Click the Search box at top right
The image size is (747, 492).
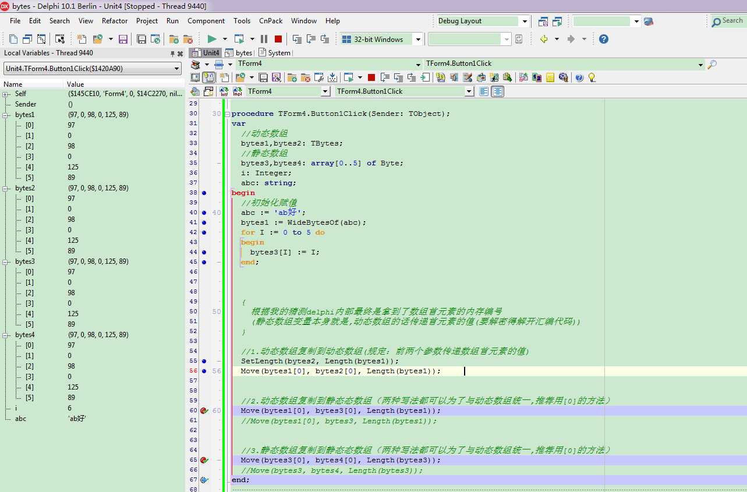tap(728, 21)
